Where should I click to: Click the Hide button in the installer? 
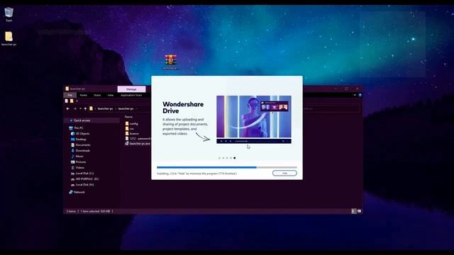pyautogui.click(x=284, y=173)
